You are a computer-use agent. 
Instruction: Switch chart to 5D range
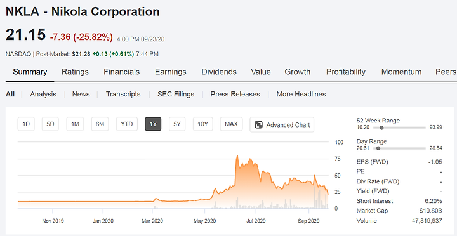point(50,124)
